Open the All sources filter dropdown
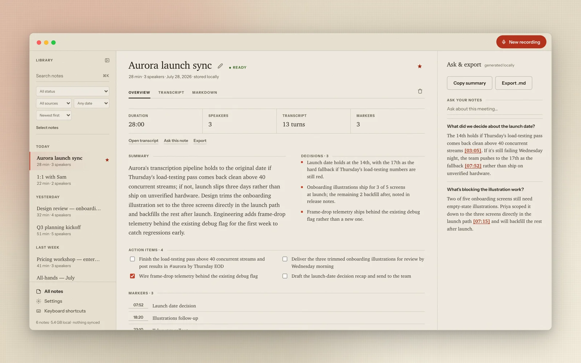 coord(54,103)
